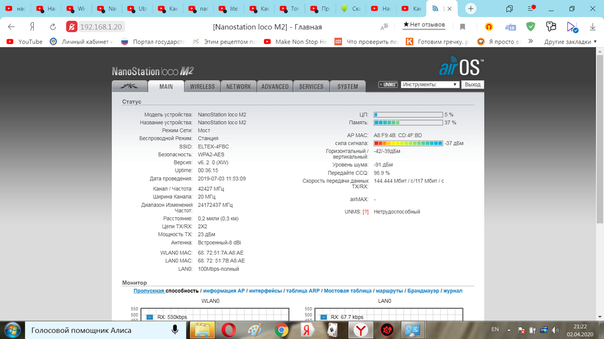Go back using the browser back arrow
604x339 pixels.
11,27
